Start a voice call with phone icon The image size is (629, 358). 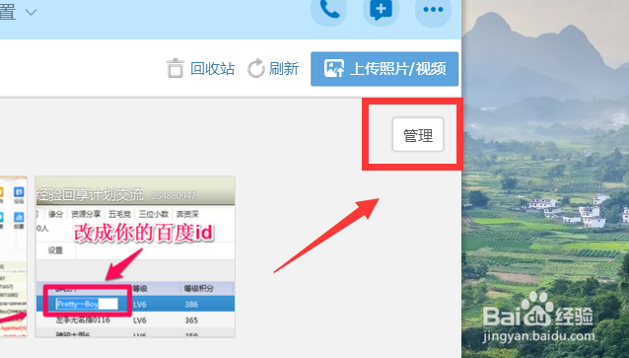tap(329, 10)
